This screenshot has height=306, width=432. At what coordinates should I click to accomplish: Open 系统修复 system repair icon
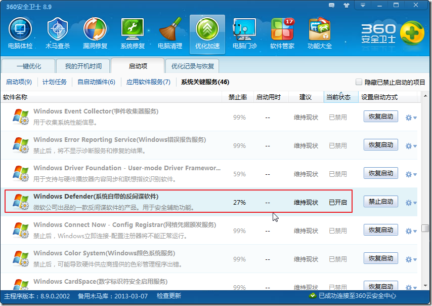[133, 33]
